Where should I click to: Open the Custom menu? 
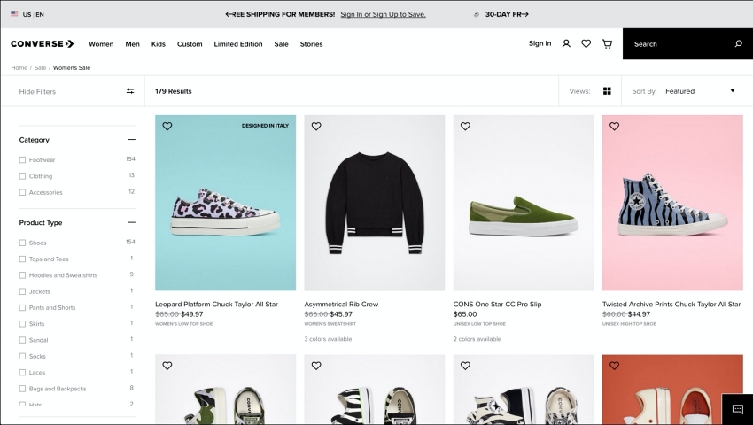190,44
